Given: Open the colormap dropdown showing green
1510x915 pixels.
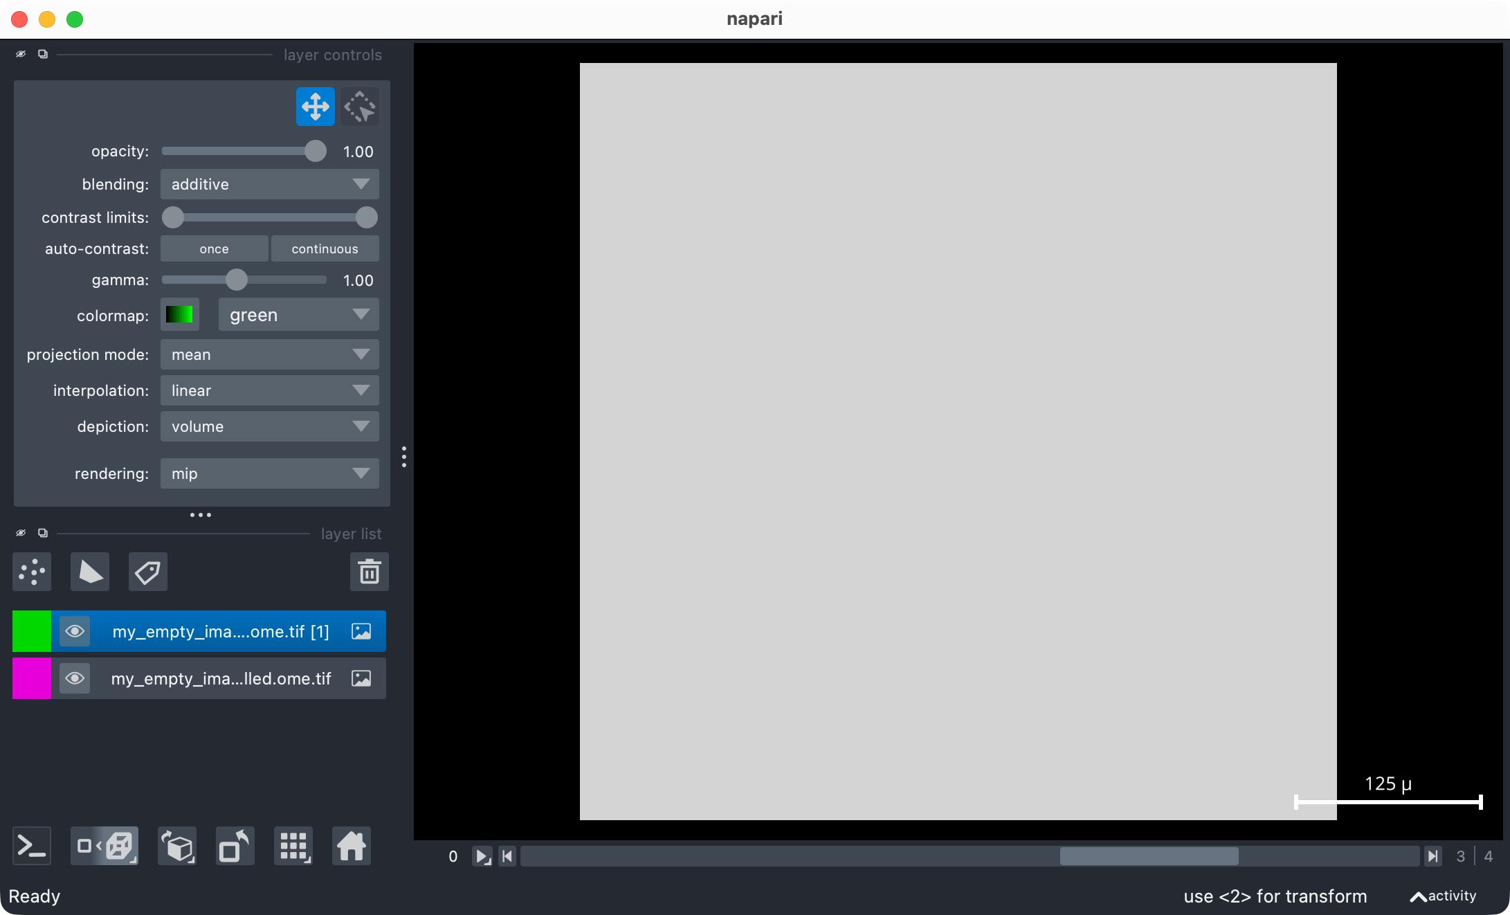Looking at the screenshot, I should tap(299, 315).
